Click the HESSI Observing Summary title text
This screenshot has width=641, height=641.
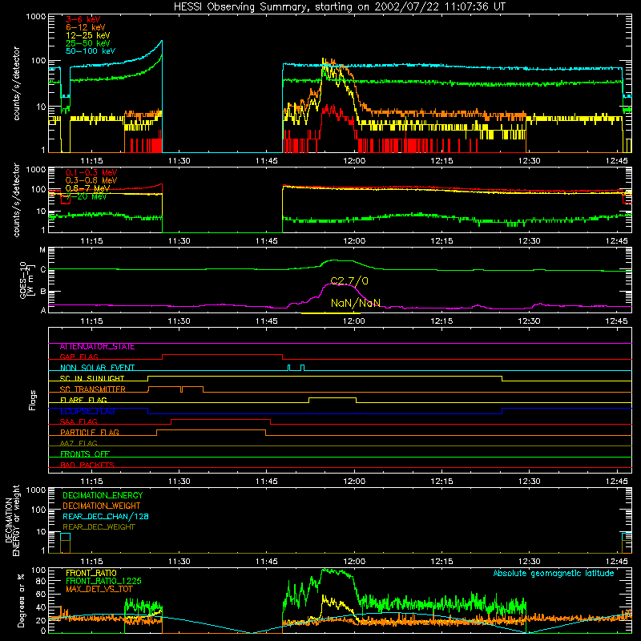[339, 7]
